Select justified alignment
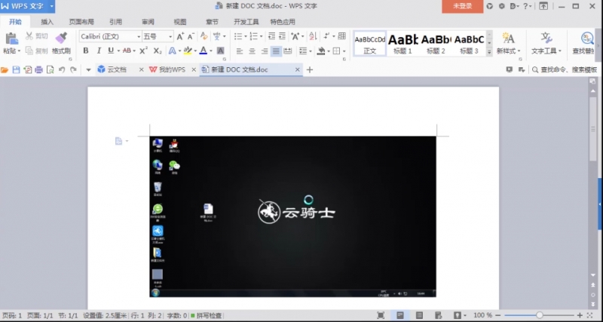This screenshot has height=322, width=603. [276, 51]
